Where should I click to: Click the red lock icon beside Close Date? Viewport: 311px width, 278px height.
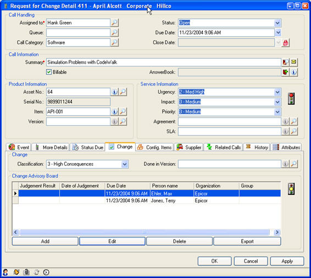point(286,42)
